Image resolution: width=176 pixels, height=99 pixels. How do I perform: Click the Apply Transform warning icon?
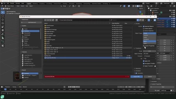[x=155, y=66]
